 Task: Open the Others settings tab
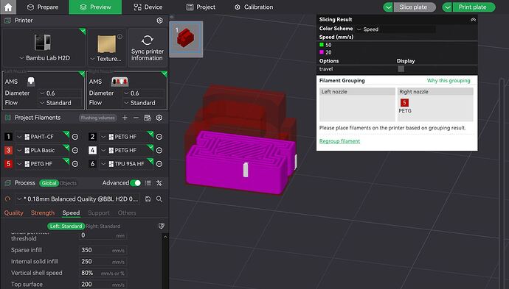127,213
